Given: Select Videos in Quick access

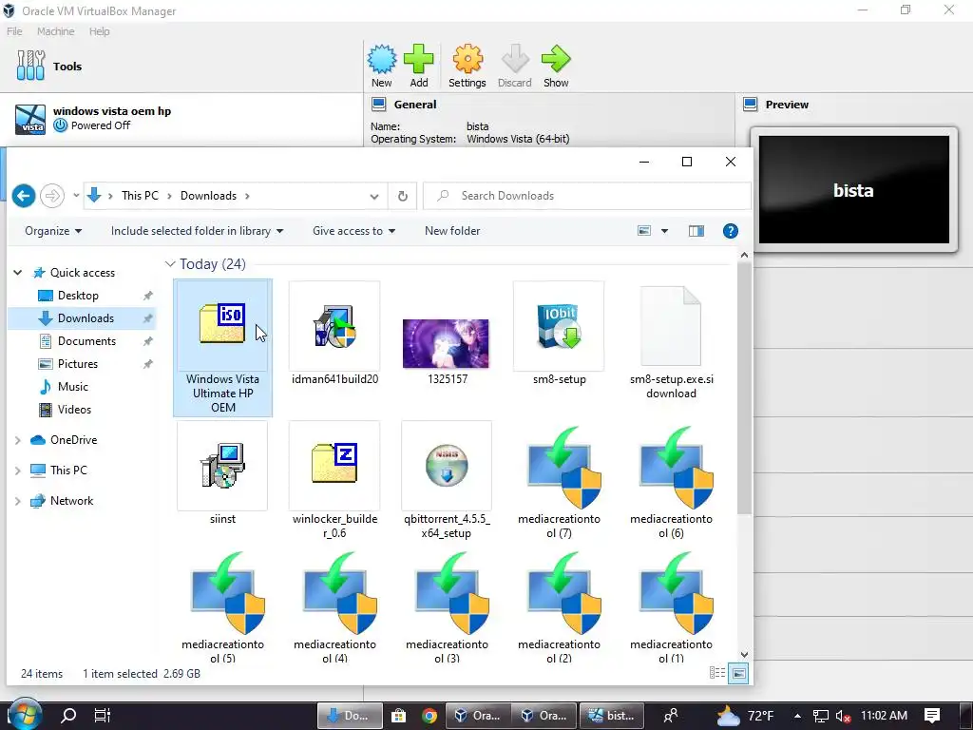Looking at the screenshot, I should pos(74,410).
